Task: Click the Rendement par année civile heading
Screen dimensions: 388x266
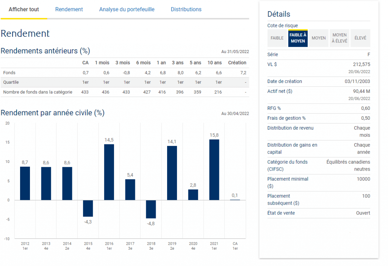Action: point(53,113)
